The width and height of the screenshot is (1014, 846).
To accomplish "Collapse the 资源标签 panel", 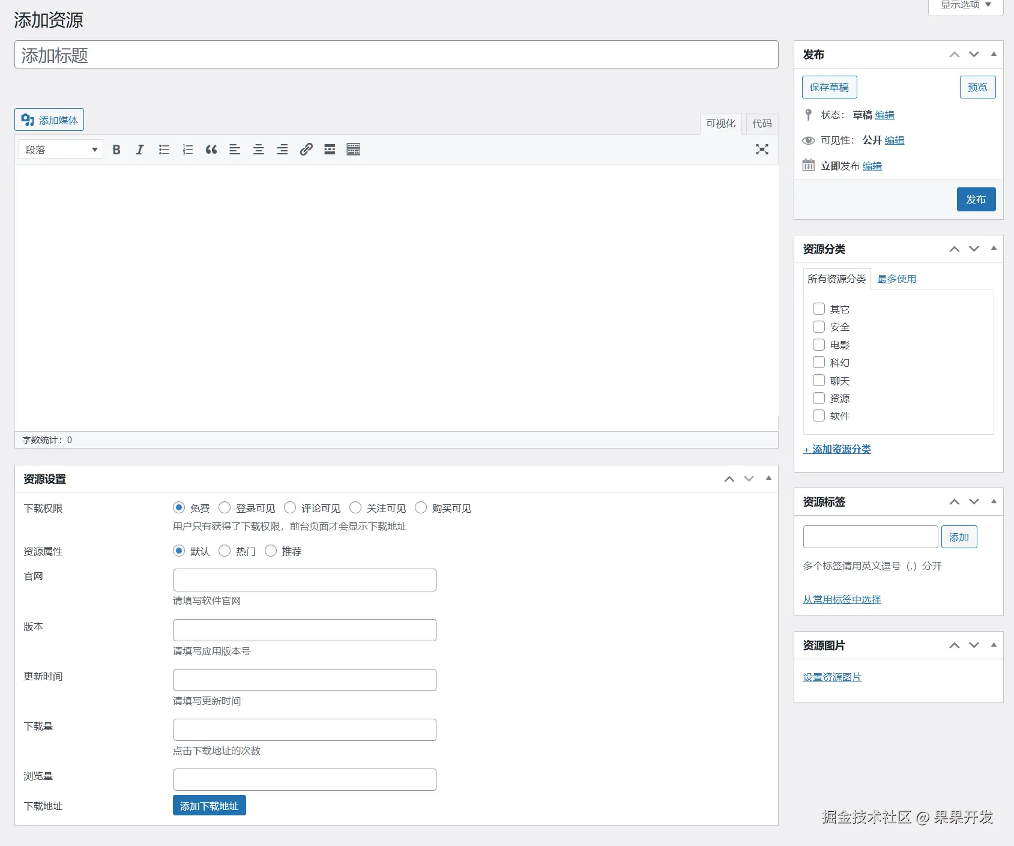I will click(x=994, y=501).
